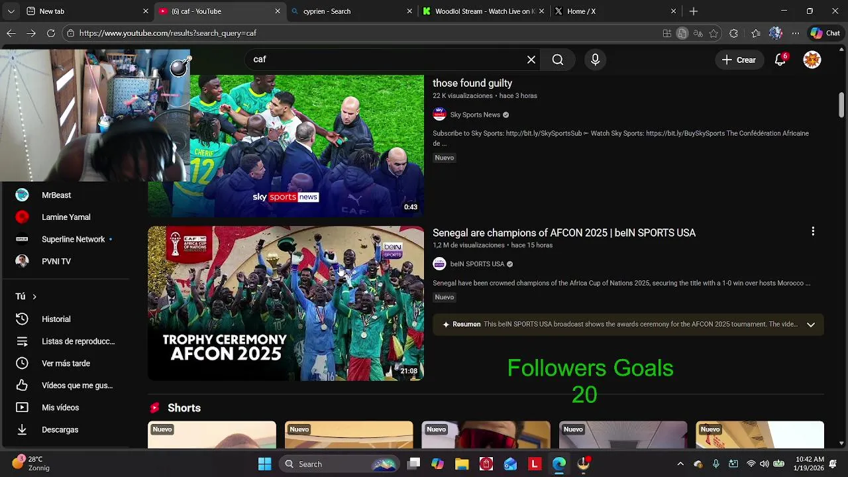
Task: Show hidden system tray icons chevron
Action: click(x=680, y=464)
